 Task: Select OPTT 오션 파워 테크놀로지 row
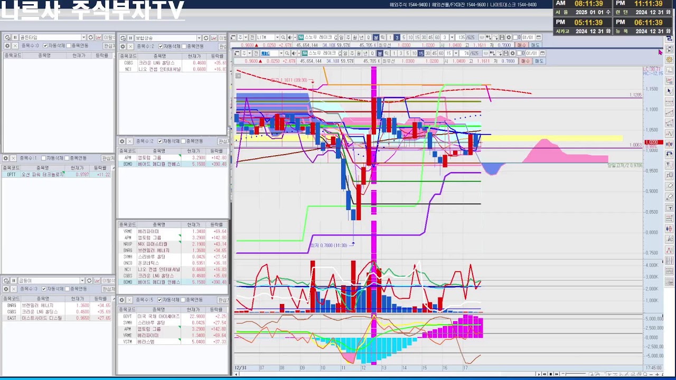point(57,174)
